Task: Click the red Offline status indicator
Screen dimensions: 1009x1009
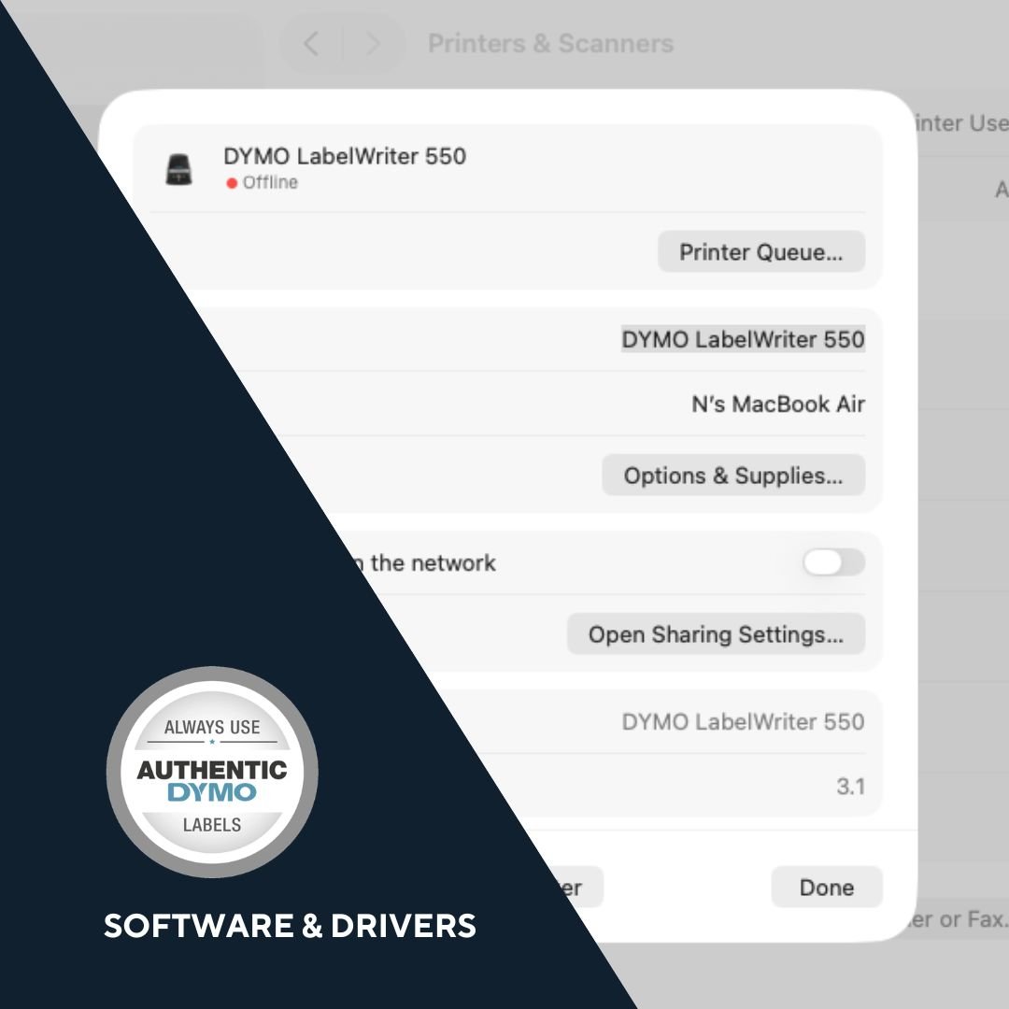Action: click(x=232, y=183)
